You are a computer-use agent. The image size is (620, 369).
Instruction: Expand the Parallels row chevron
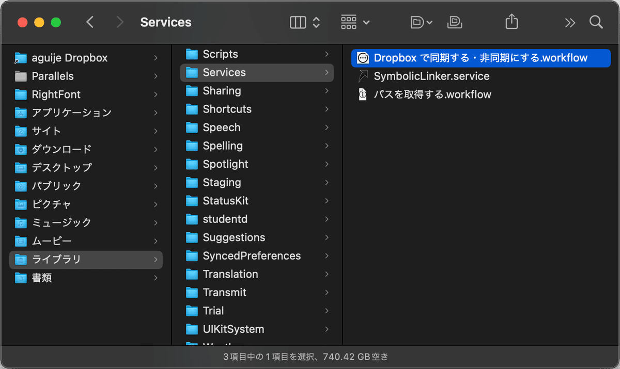coord(156,76)
